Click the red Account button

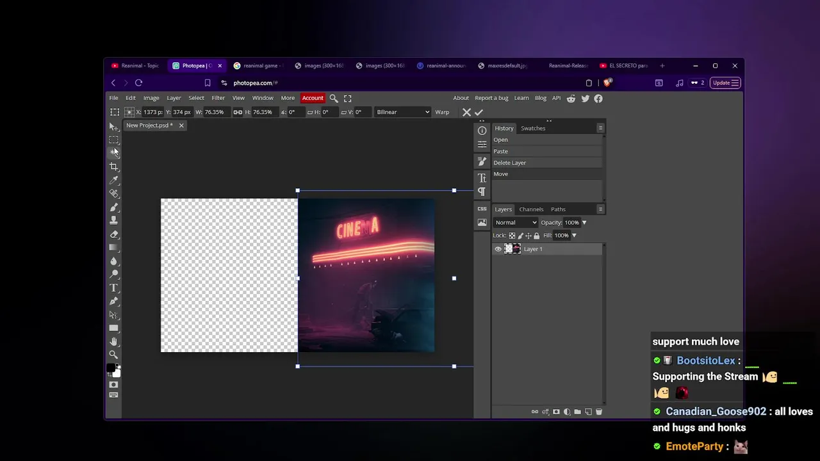[313, 98]
